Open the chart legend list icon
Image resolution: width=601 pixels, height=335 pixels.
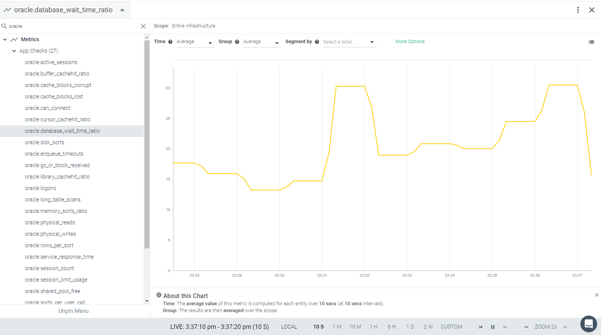(591, 42)
